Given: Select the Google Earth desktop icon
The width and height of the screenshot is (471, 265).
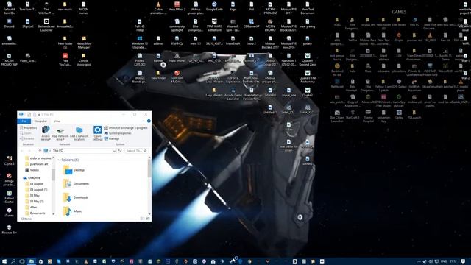Looking at the screenshot, I should [x=214, y=7].
